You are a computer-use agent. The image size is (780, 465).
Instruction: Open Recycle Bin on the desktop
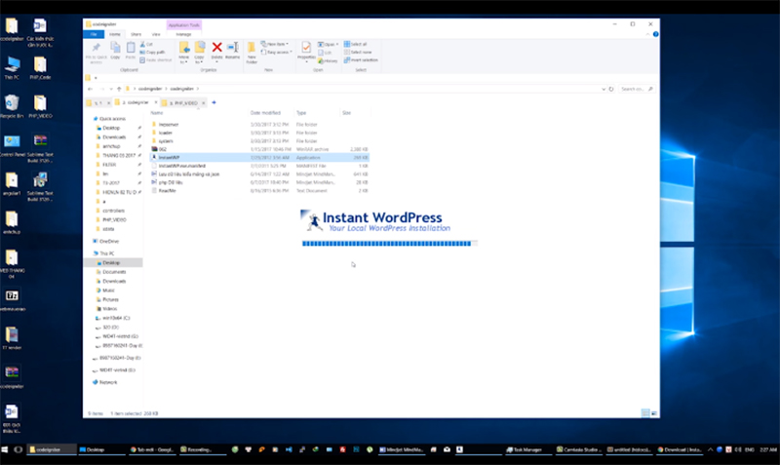[13, 105]
